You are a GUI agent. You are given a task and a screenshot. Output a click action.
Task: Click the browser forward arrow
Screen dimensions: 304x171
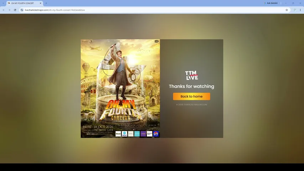coord(9,10)
